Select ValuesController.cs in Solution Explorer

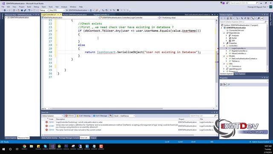239,53
